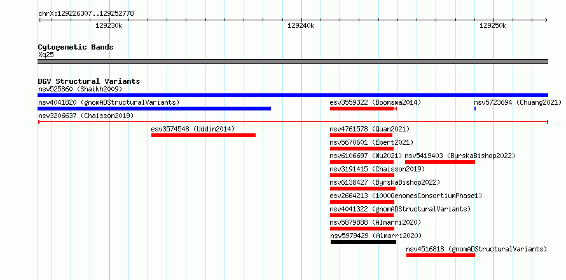566x280 pixels.
Task: Click the 129240k ruler tick label
Action: [301, 25]
